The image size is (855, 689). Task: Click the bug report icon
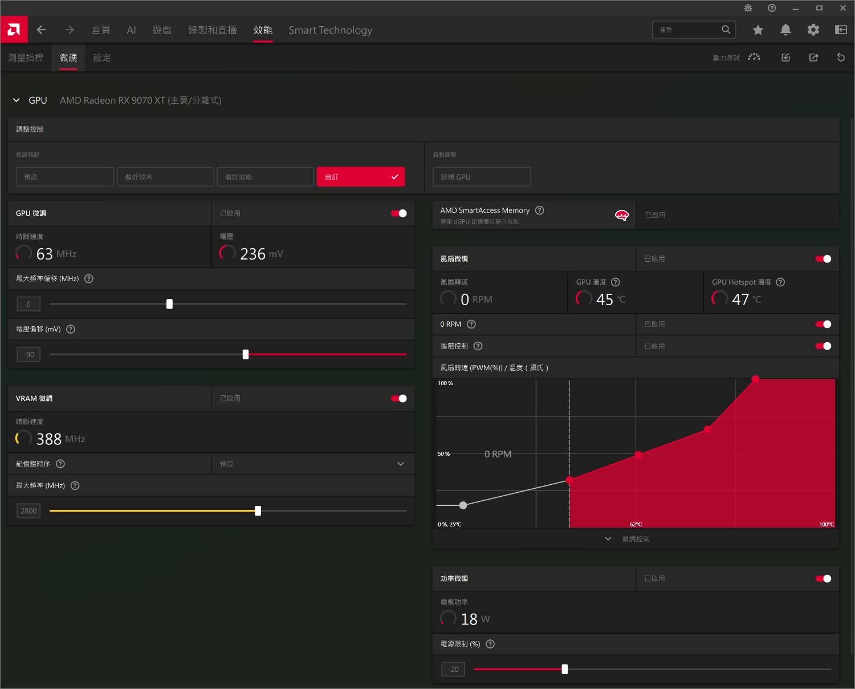[748, 8]
